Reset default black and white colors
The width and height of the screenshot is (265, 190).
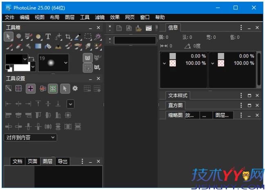tap(9, 68)
